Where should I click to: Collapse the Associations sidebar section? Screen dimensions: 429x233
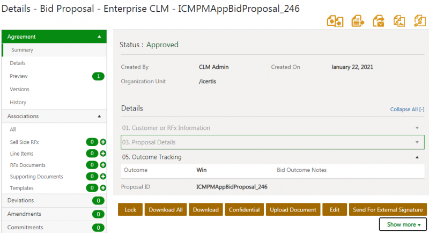click(x=99, y=116)
